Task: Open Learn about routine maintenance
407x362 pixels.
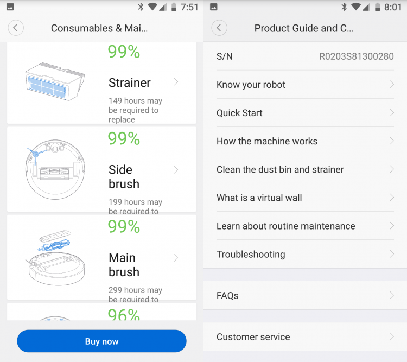Action: pyautogui.click(x=305, y=226)
